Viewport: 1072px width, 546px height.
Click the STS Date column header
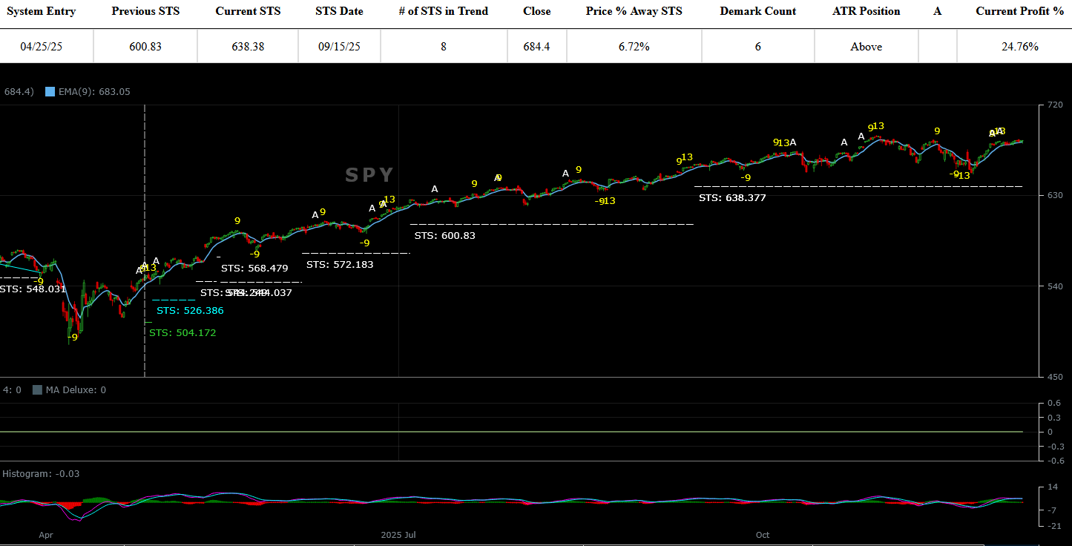click(x=339, y=11)
